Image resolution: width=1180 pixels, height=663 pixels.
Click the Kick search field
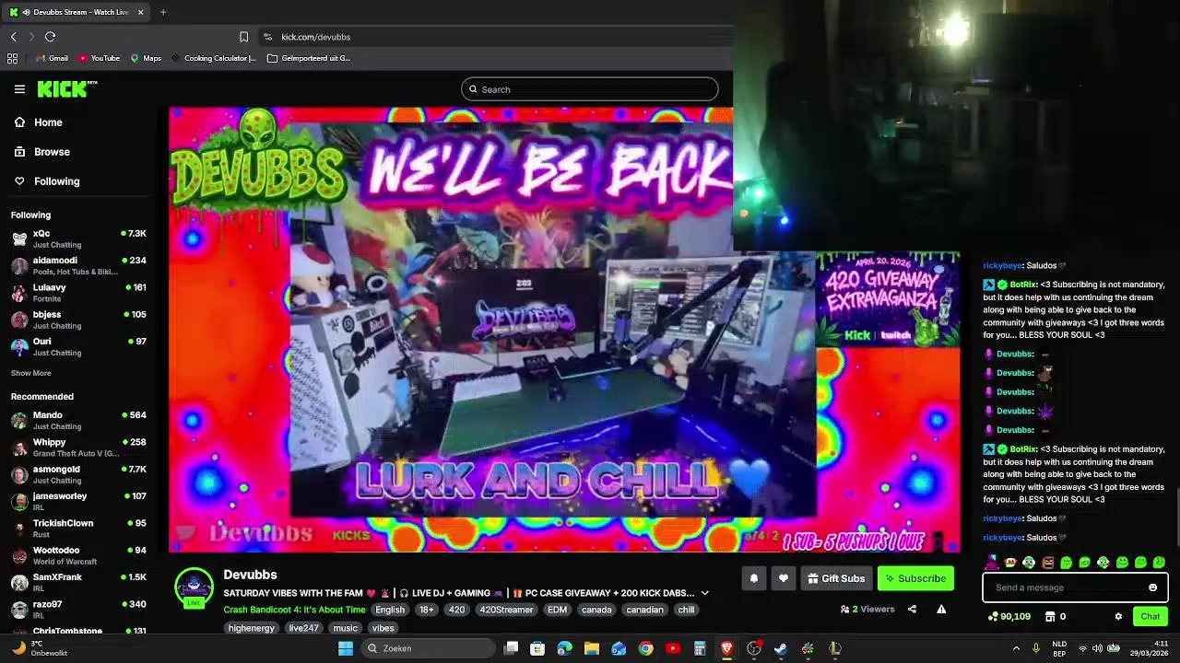[590, 89]
